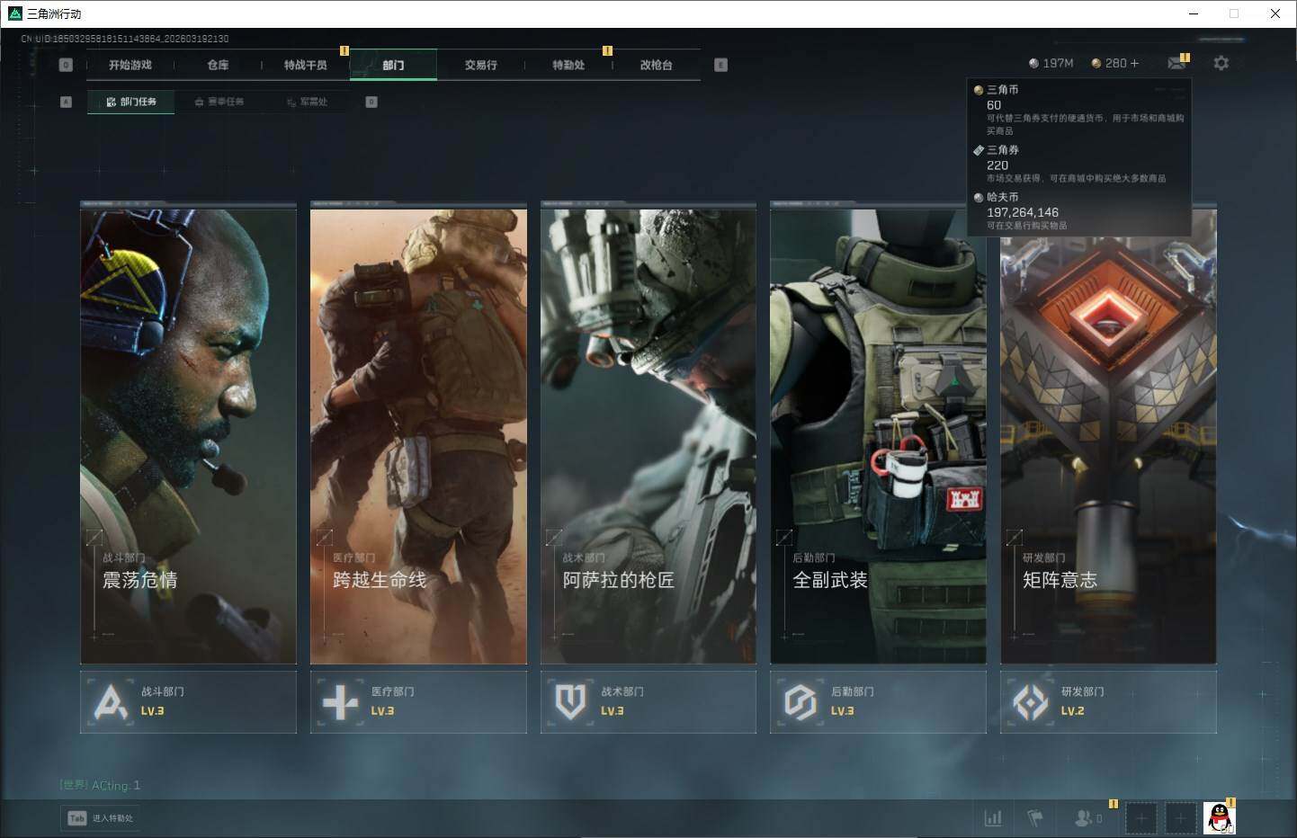
Task: Switch to the 仓库 tab
Action: pos(218,65)
